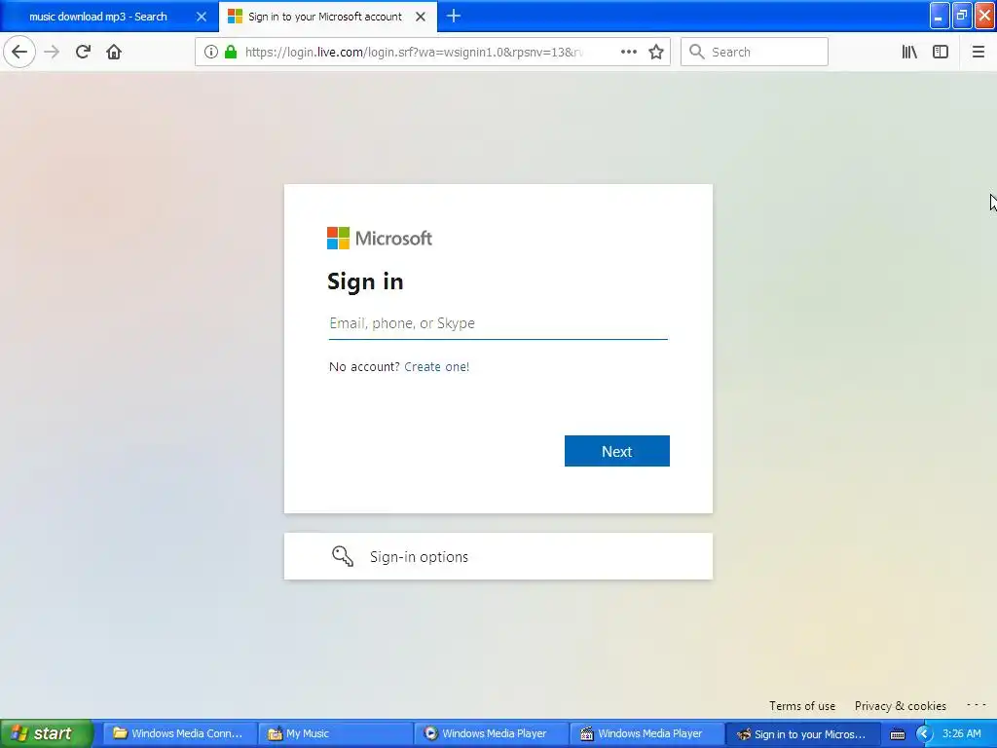Switch to music download mp3 - Search tab

click(97, 17)
